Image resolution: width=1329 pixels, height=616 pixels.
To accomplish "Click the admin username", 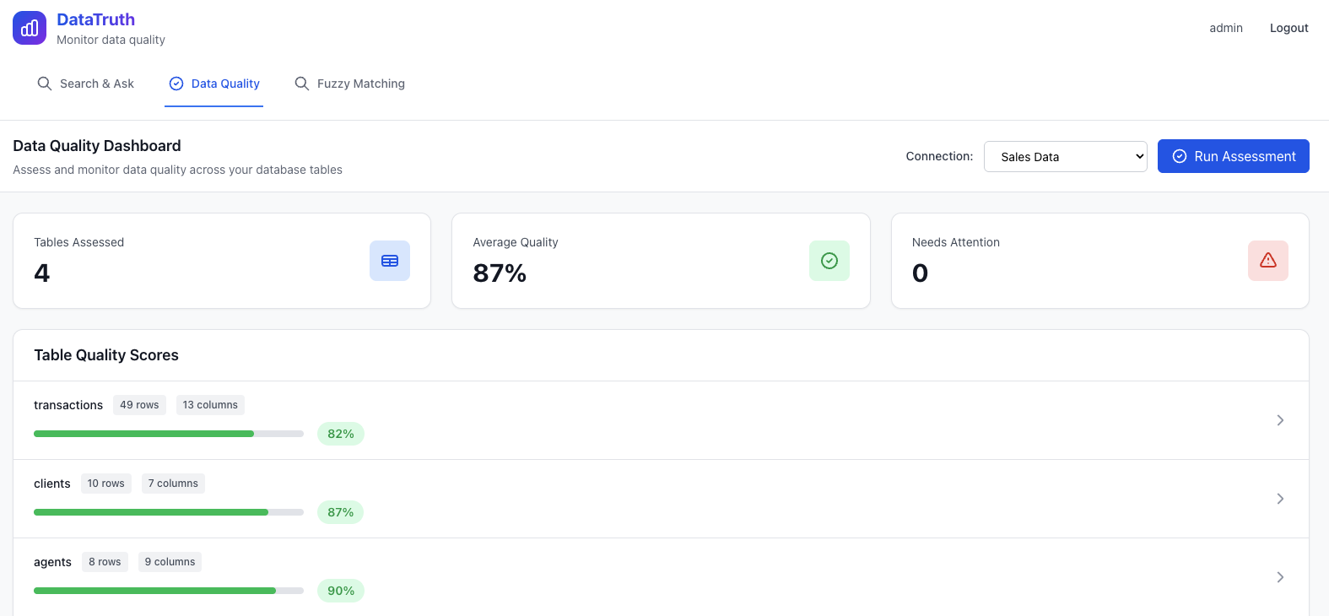I will click(x=1225, y=28).
